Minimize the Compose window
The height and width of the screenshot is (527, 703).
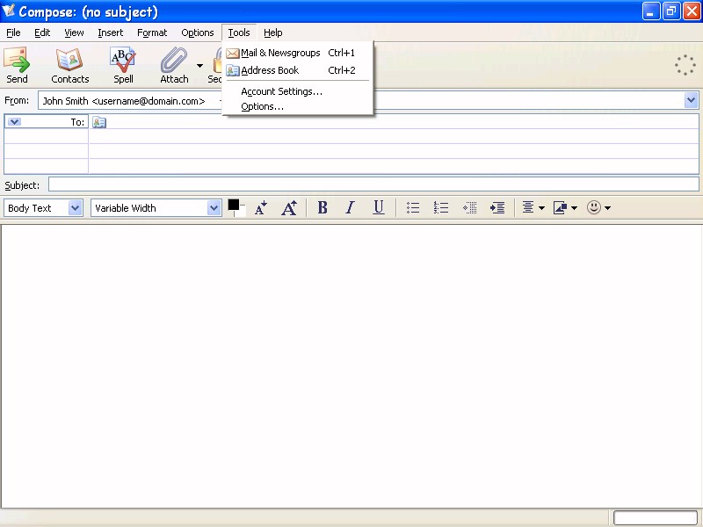[x=650, y=11]
